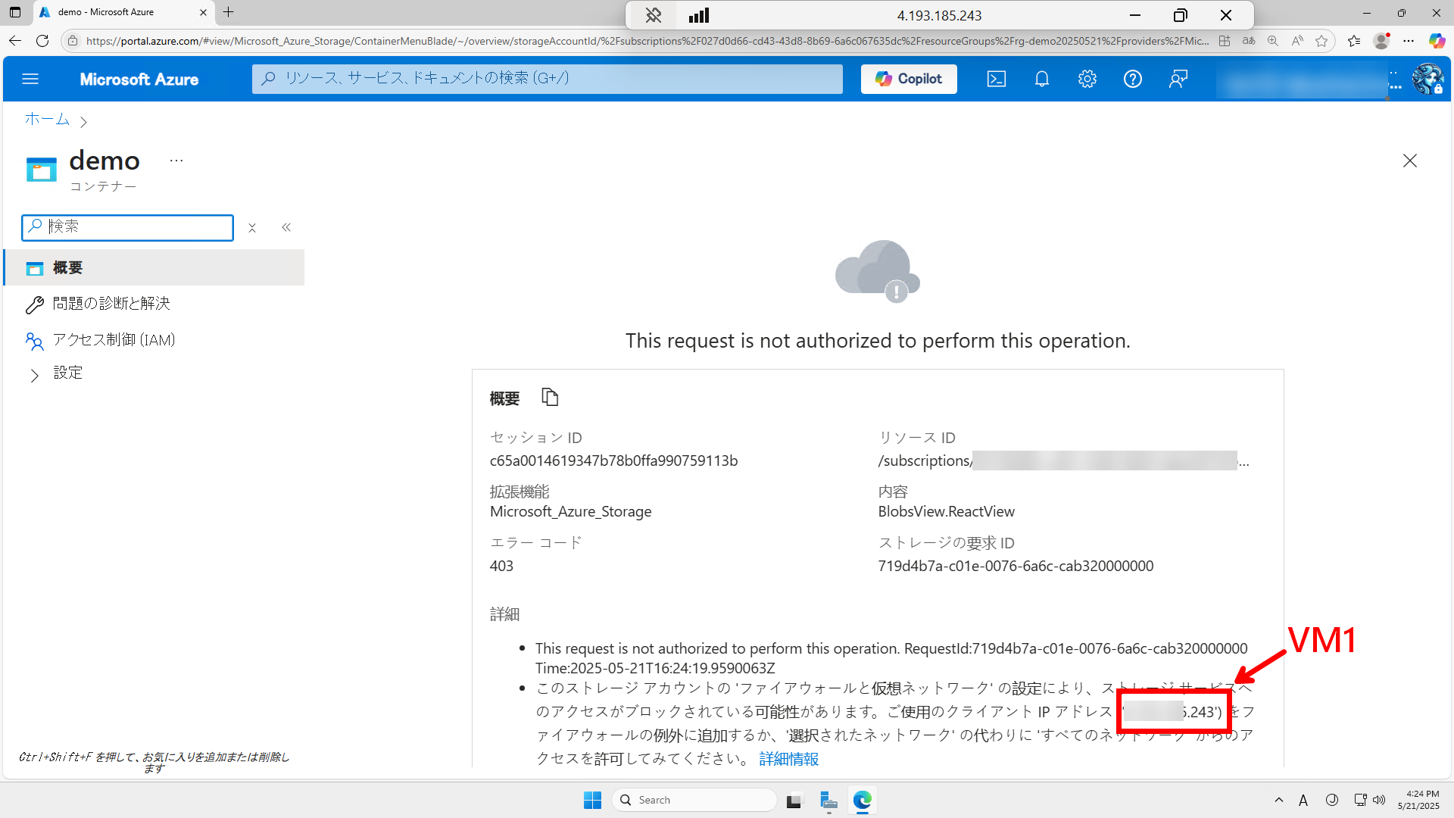Open the Edge profile avatar
This screenshot has width=1454, height=818.
[x=1382, y=41]
